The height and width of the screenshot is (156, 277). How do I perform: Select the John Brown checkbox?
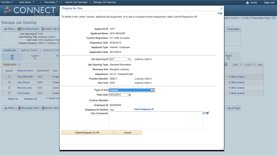(10, 82)
